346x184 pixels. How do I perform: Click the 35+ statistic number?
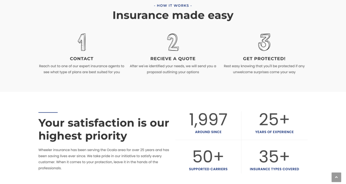click(x=274, y=156)
